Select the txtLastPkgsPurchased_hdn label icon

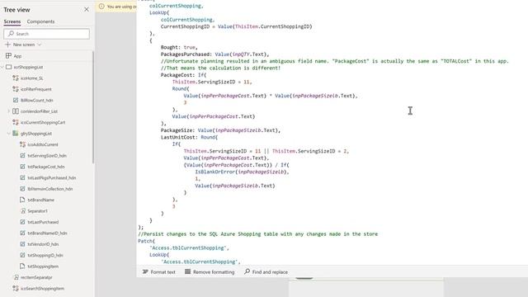point(22,178)
